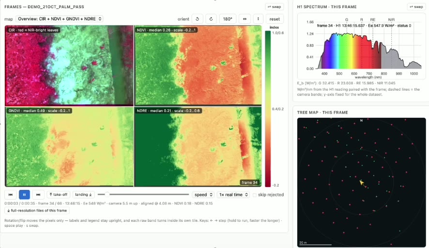This screenshot has width=429, height=248.
Task: Rotate map clockwise with orient button
Action: click(x=211, y=19)
